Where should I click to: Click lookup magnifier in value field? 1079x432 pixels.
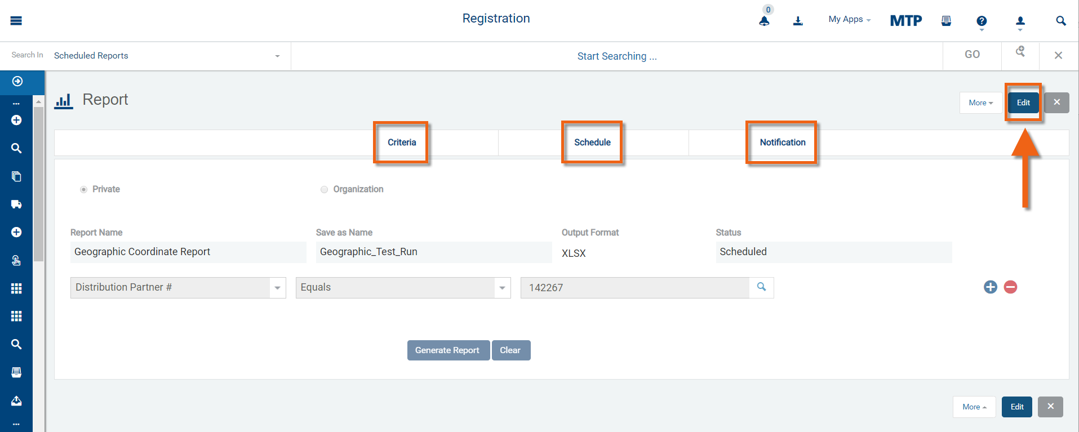click(761, 287)
